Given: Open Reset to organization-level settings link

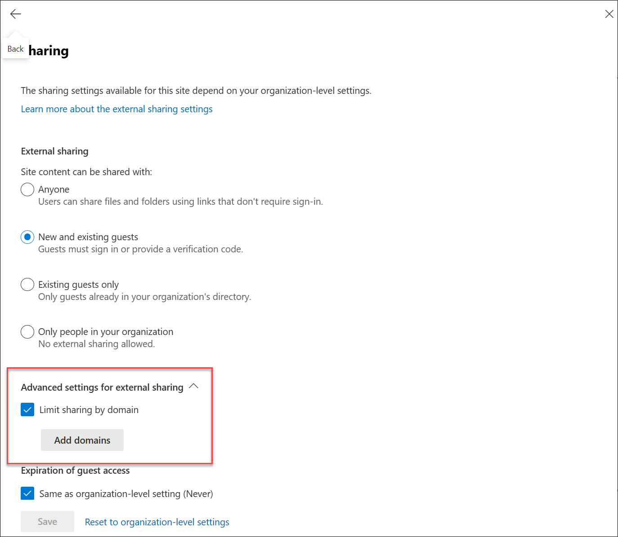Looking at the screenshot, I should [157, 522].
